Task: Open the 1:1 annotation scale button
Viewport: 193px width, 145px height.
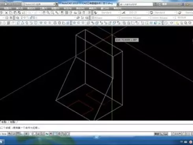Action: (176, 134)
